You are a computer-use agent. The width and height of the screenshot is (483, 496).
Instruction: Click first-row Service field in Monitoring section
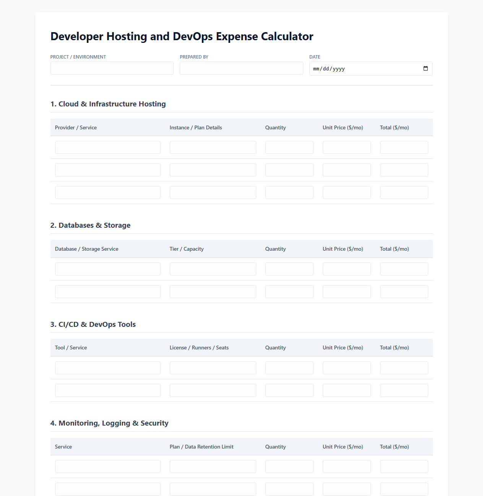108,467
